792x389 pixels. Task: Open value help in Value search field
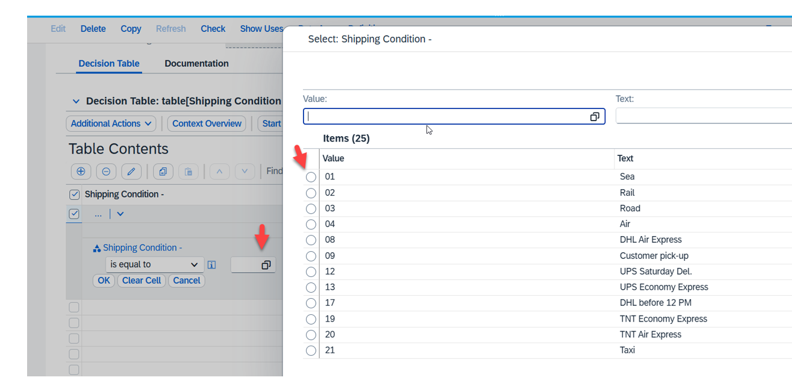coord(594,117)
